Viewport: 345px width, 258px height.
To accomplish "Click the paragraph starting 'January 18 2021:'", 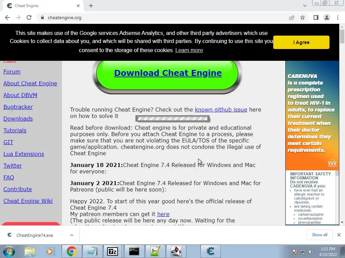I will pos(163,168).
